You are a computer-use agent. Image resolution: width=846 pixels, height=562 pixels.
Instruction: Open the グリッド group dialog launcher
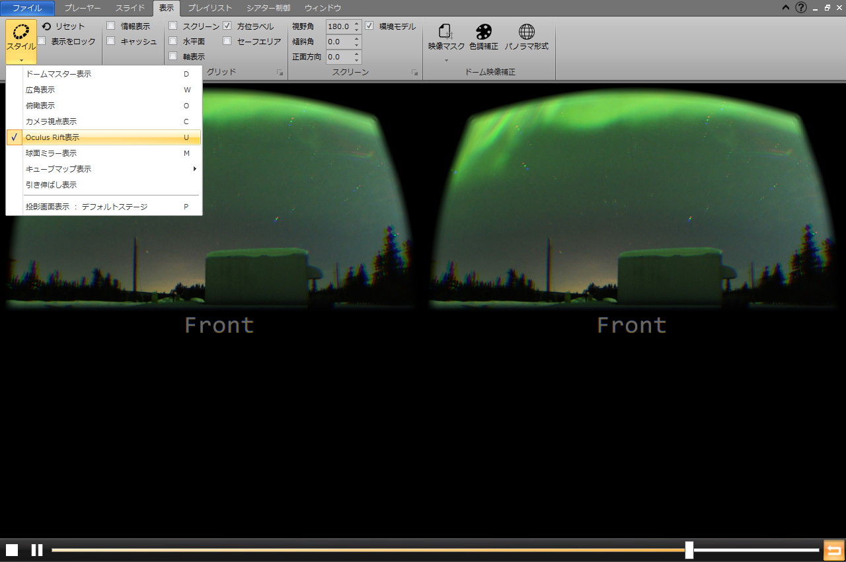point(280,72)
